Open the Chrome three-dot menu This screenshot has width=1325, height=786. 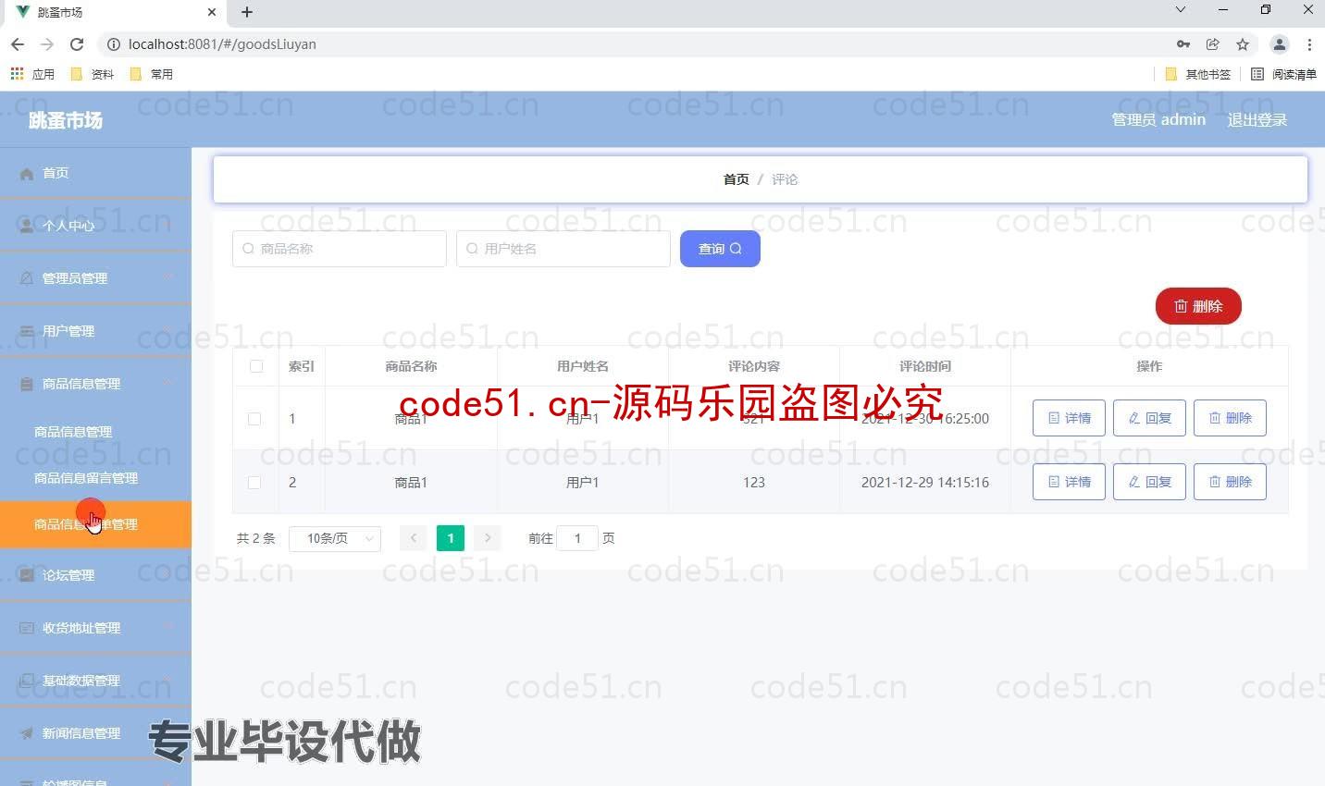(x=1309, y=44)
